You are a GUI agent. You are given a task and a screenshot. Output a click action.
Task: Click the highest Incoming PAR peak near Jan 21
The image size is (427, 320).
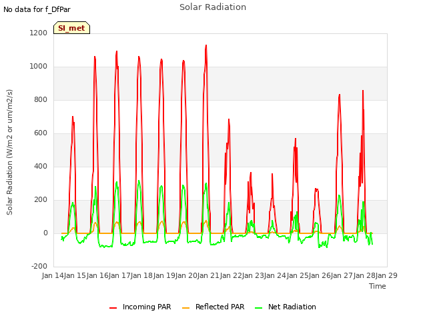[206, 45]
